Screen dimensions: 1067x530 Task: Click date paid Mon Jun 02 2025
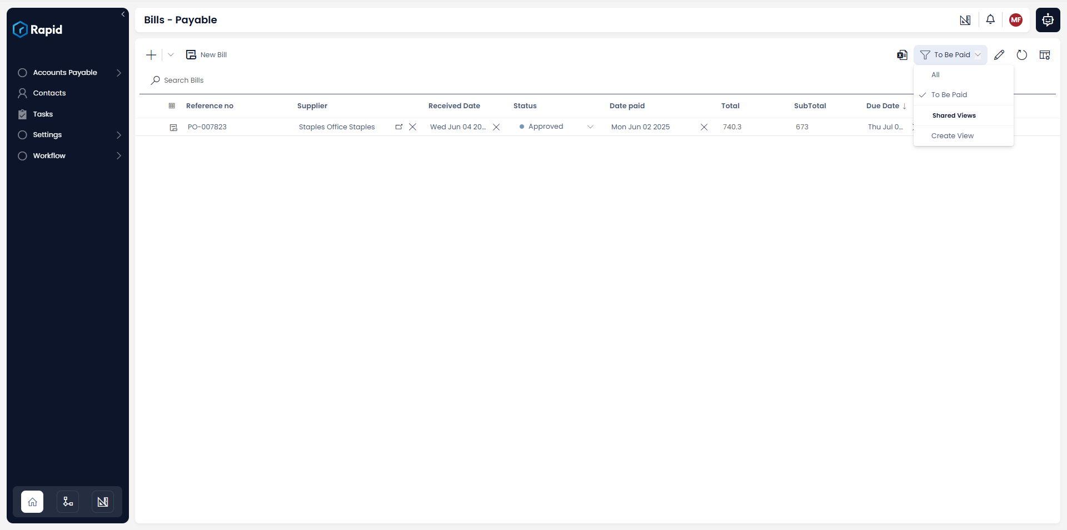click(x=640, y=127)
